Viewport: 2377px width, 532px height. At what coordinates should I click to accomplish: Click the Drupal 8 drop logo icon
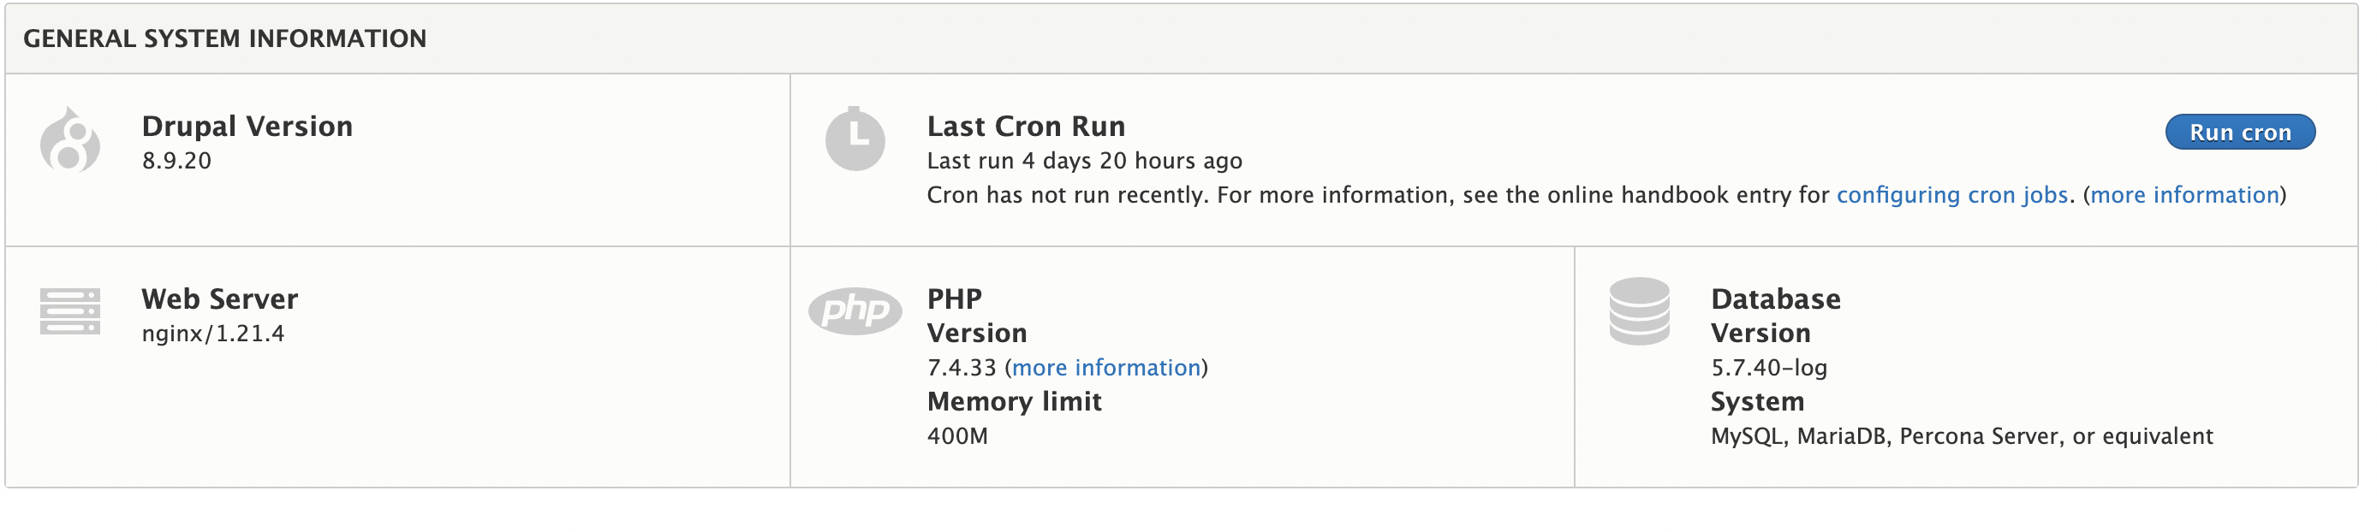[x=70, y=139]
